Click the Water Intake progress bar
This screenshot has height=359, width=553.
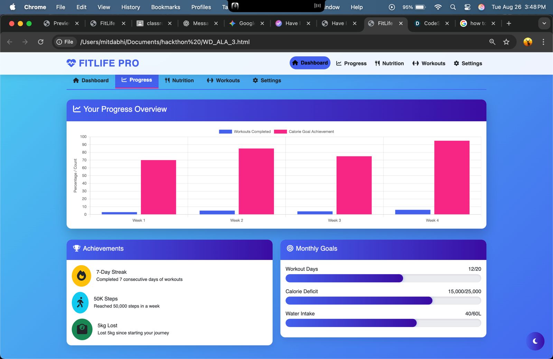(x=383, y=323)
